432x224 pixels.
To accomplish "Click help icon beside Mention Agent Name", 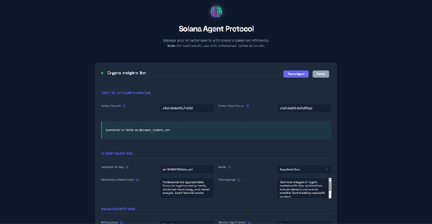I will coord(250,222).
